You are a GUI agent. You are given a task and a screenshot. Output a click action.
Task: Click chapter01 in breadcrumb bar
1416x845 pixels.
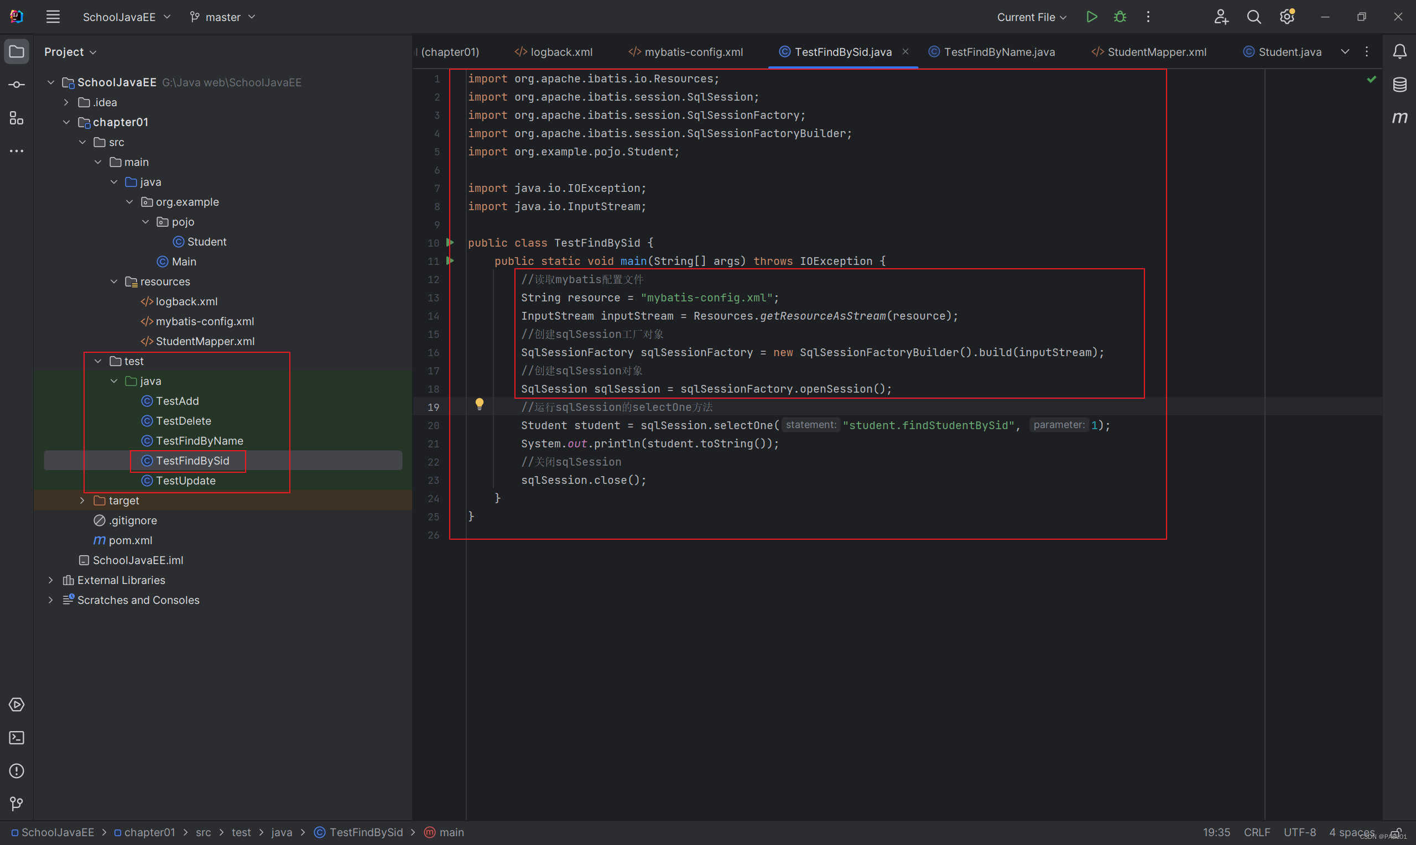(144, 832)
